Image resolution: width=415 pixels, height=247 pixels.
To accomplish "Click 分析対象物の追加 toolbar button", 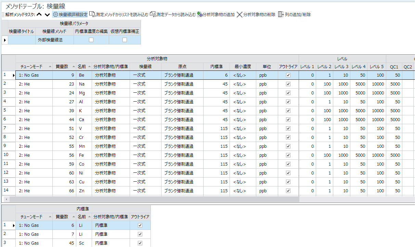I will [x=216, y=15].
